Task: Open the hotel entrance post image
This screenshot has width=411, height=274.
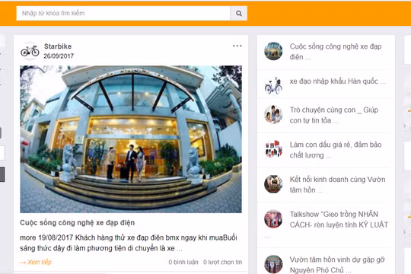Action: (x=131, y=139)
